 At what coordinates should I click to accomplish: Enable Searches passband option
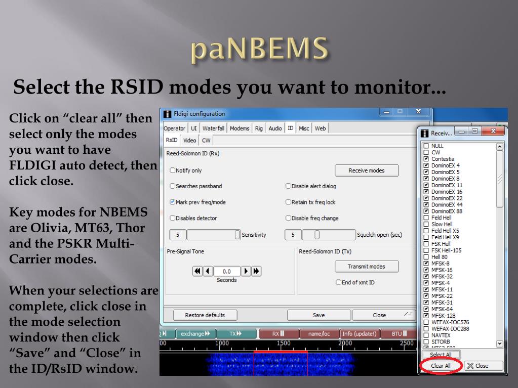click(x=173, y=186)
